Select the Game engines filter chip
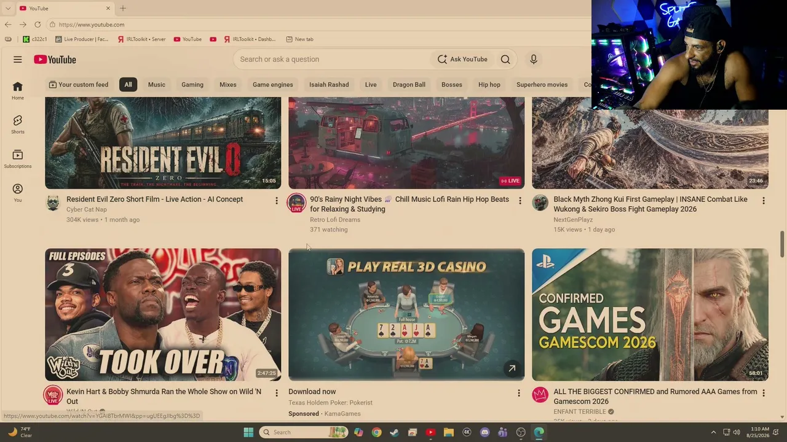Viewport: 787px width, 442px height. 273,85
